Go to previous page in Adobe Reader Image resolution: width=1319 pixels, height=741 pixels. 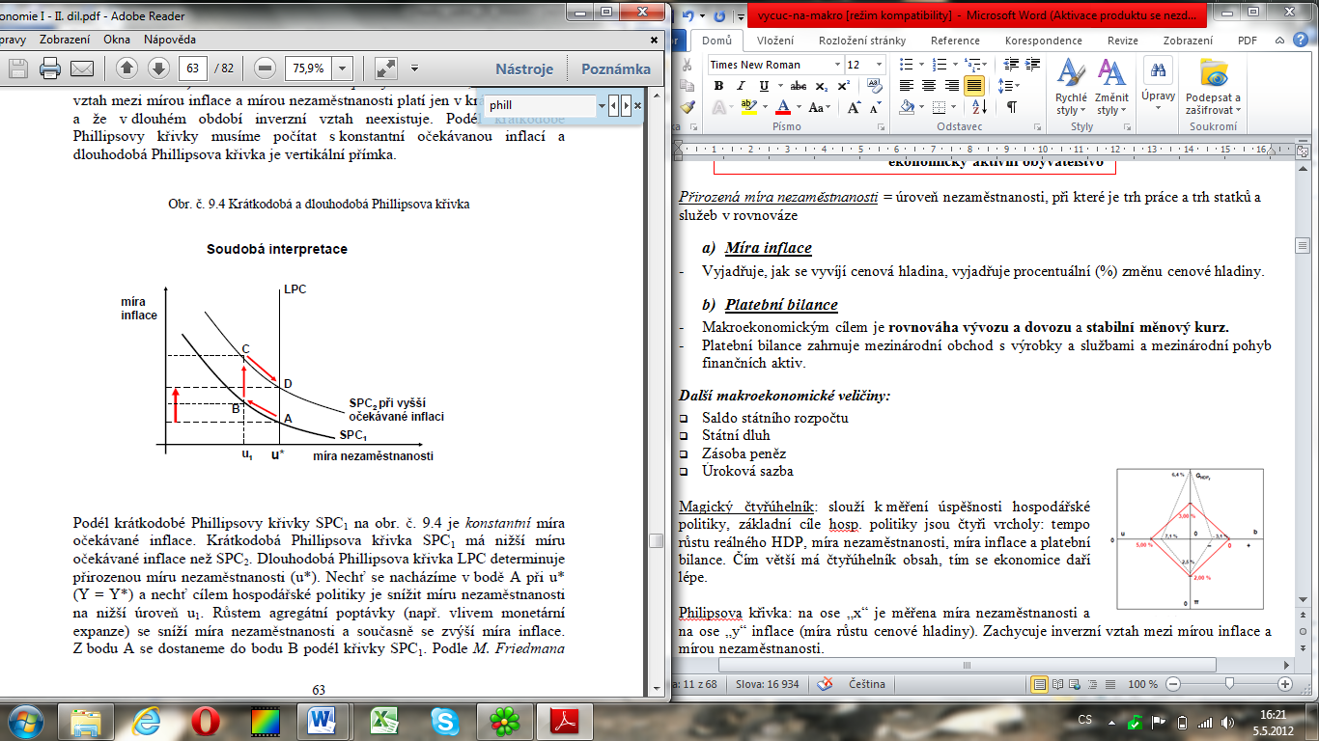click(x=127, y=69)
